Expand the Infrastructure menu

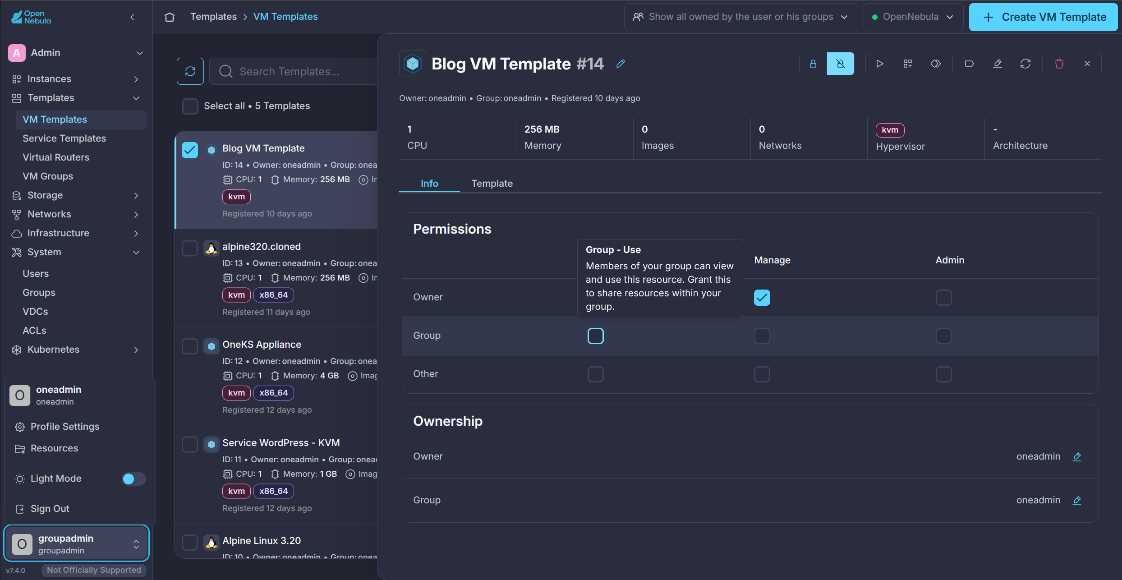tap(76, 233)
